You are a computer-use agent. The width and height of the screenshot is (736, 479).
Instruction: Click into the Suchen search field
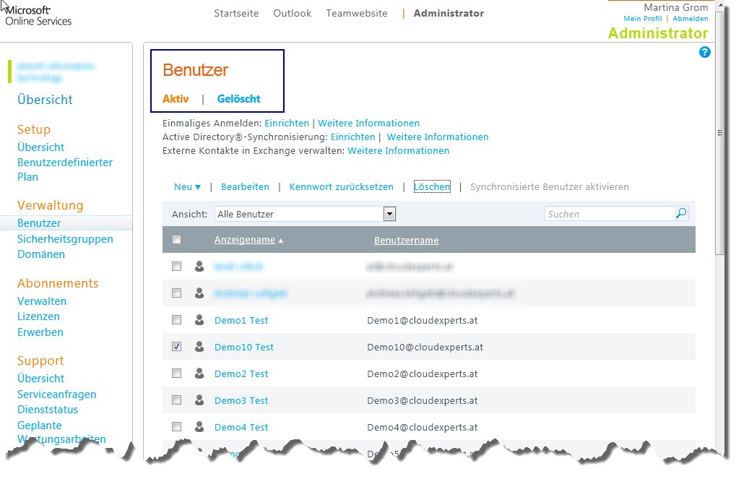[x=609, y=214]
